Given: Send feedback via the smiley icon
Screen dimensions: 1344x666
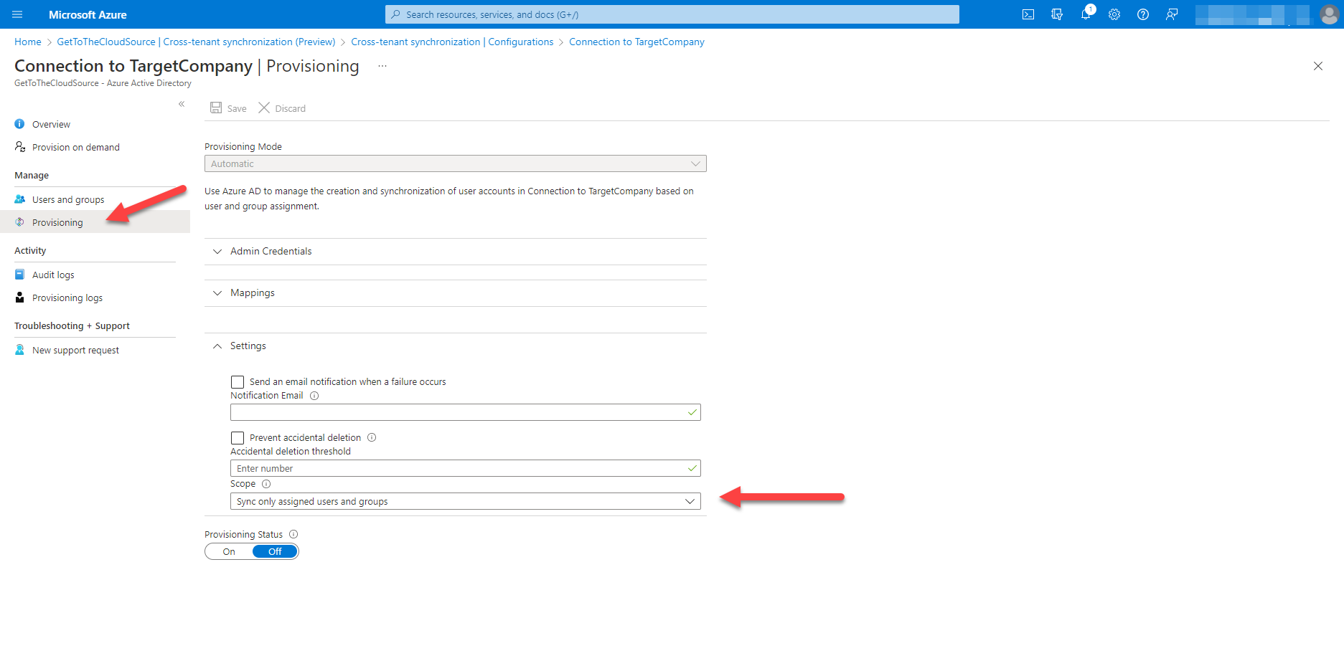Looking at the screenshot, I should (1172, 14).
